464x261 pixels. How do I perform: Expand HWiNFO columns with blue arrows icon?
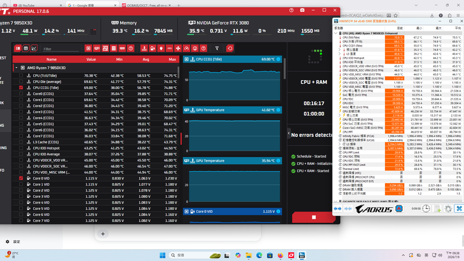(x=337, y=209)
